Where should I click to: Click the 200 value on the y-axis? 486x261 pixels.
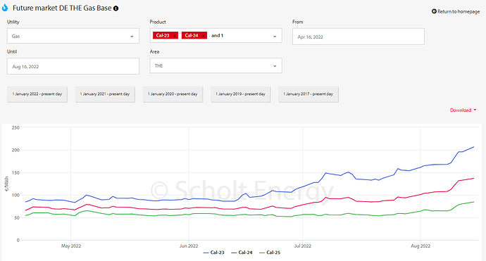click(x=15, y=150)
